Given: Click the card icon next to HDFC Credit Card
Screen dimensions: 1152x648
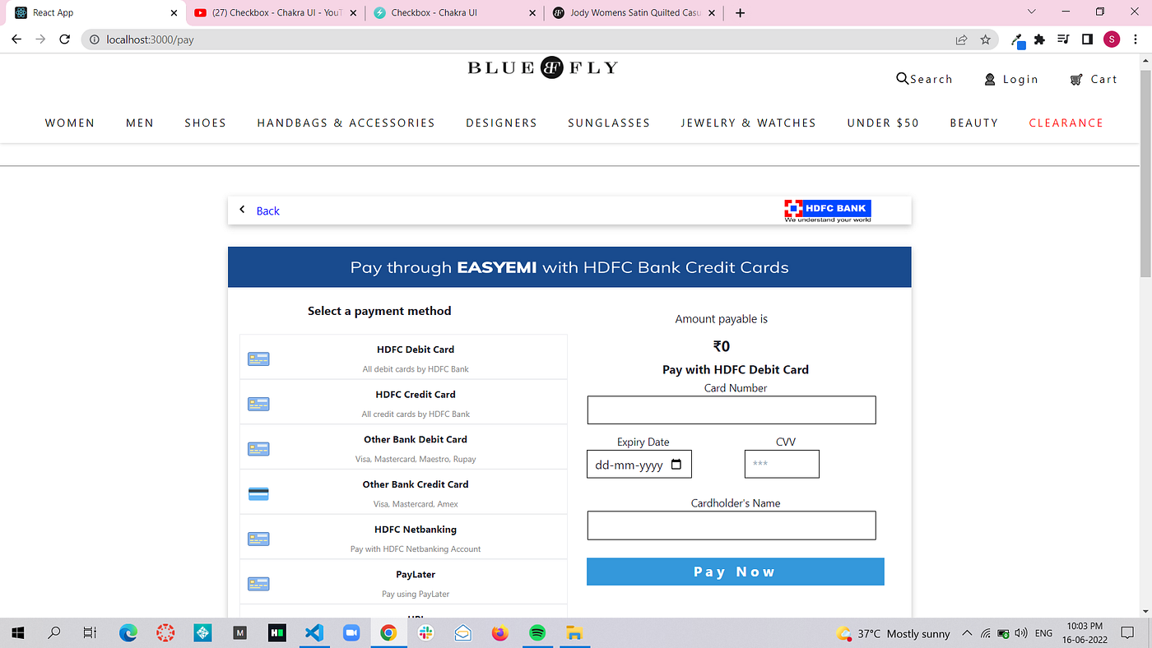Looking at the screenshot, I should [258, 404].
